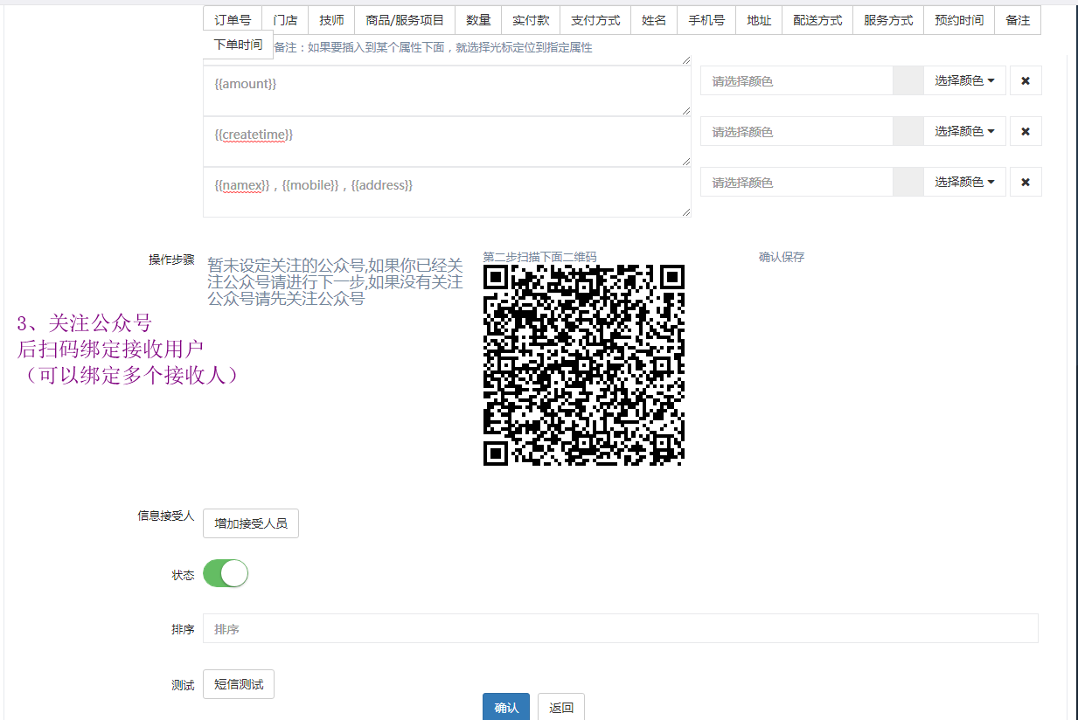
Task: Go back using the 返回 button
Action: [x=561, y=707]
